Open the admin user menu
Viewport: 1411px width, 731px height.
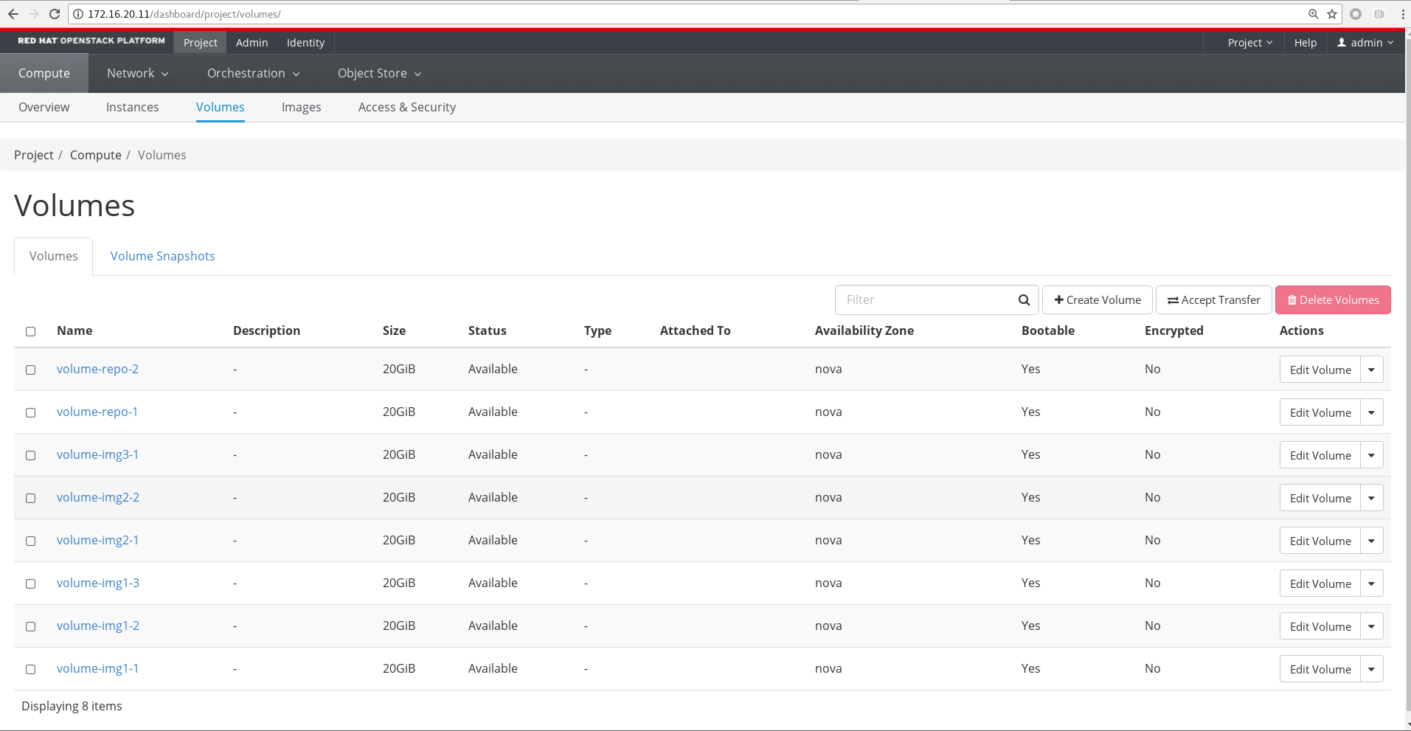click(1365, 43)
